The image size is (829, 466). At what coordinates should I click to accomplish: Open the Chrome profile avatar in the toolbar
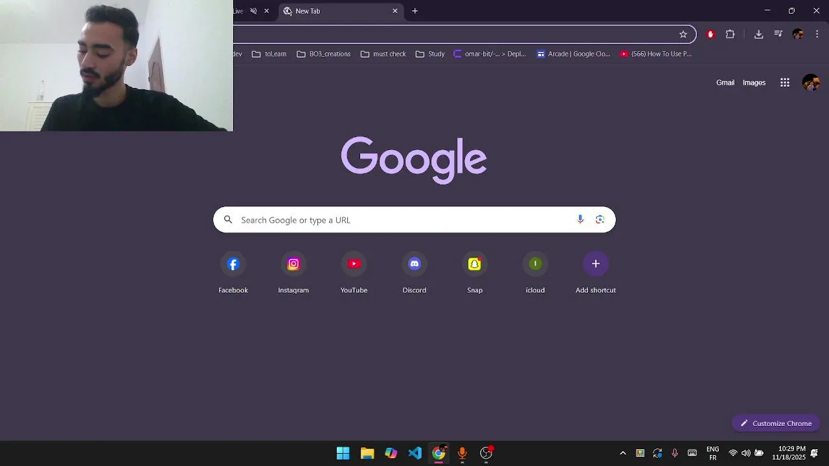(798, 34)
